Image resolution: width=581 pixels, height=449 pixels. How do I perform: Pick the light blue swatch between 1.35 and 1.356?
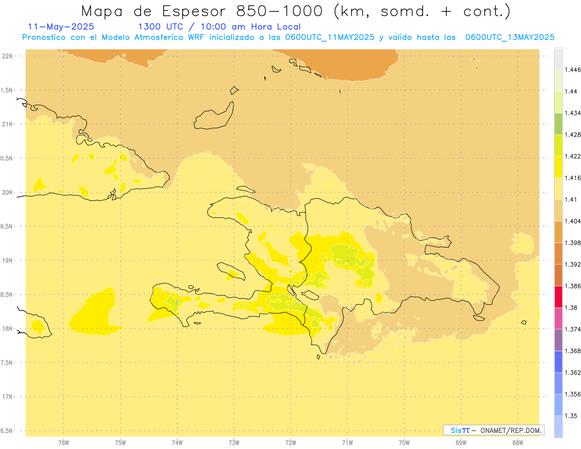click(558, 405)
